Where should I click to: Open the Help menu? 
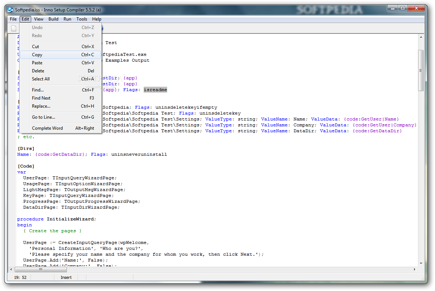pyautogui.click(x=97, y=19)
